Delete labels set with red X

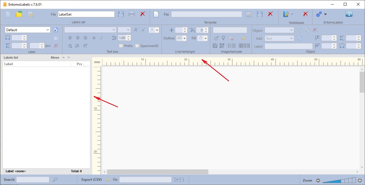coord(143,14)
